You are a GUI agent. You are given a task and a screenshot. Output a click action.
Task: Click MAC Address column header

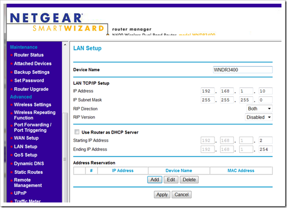pyautogui.click(x=241, y=171)
